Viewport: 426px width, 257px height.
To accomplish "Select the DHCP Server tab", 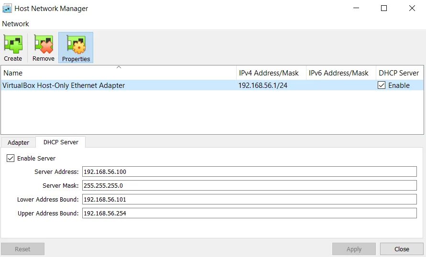I will tap(61, 142).
